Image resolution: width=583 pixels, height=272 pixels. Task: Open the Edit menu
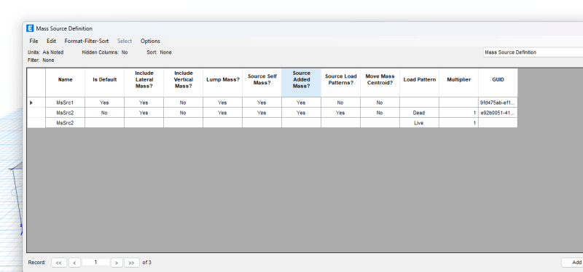click(51, 41)
